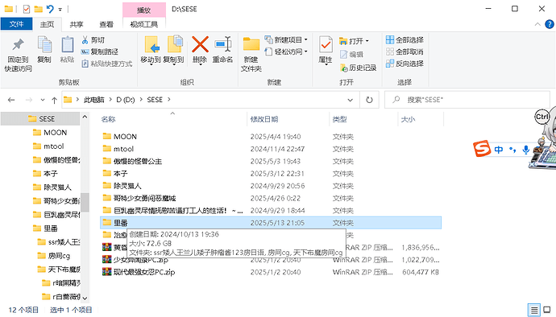This screenshot has width=556, height=317.
Task: Click the refresh button beside address bar
Action: pos(369,100)
